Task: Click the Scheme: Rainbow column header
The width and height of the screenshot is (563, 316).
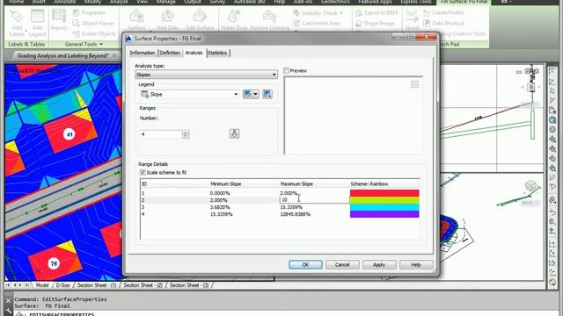Action: coord(369,183)
